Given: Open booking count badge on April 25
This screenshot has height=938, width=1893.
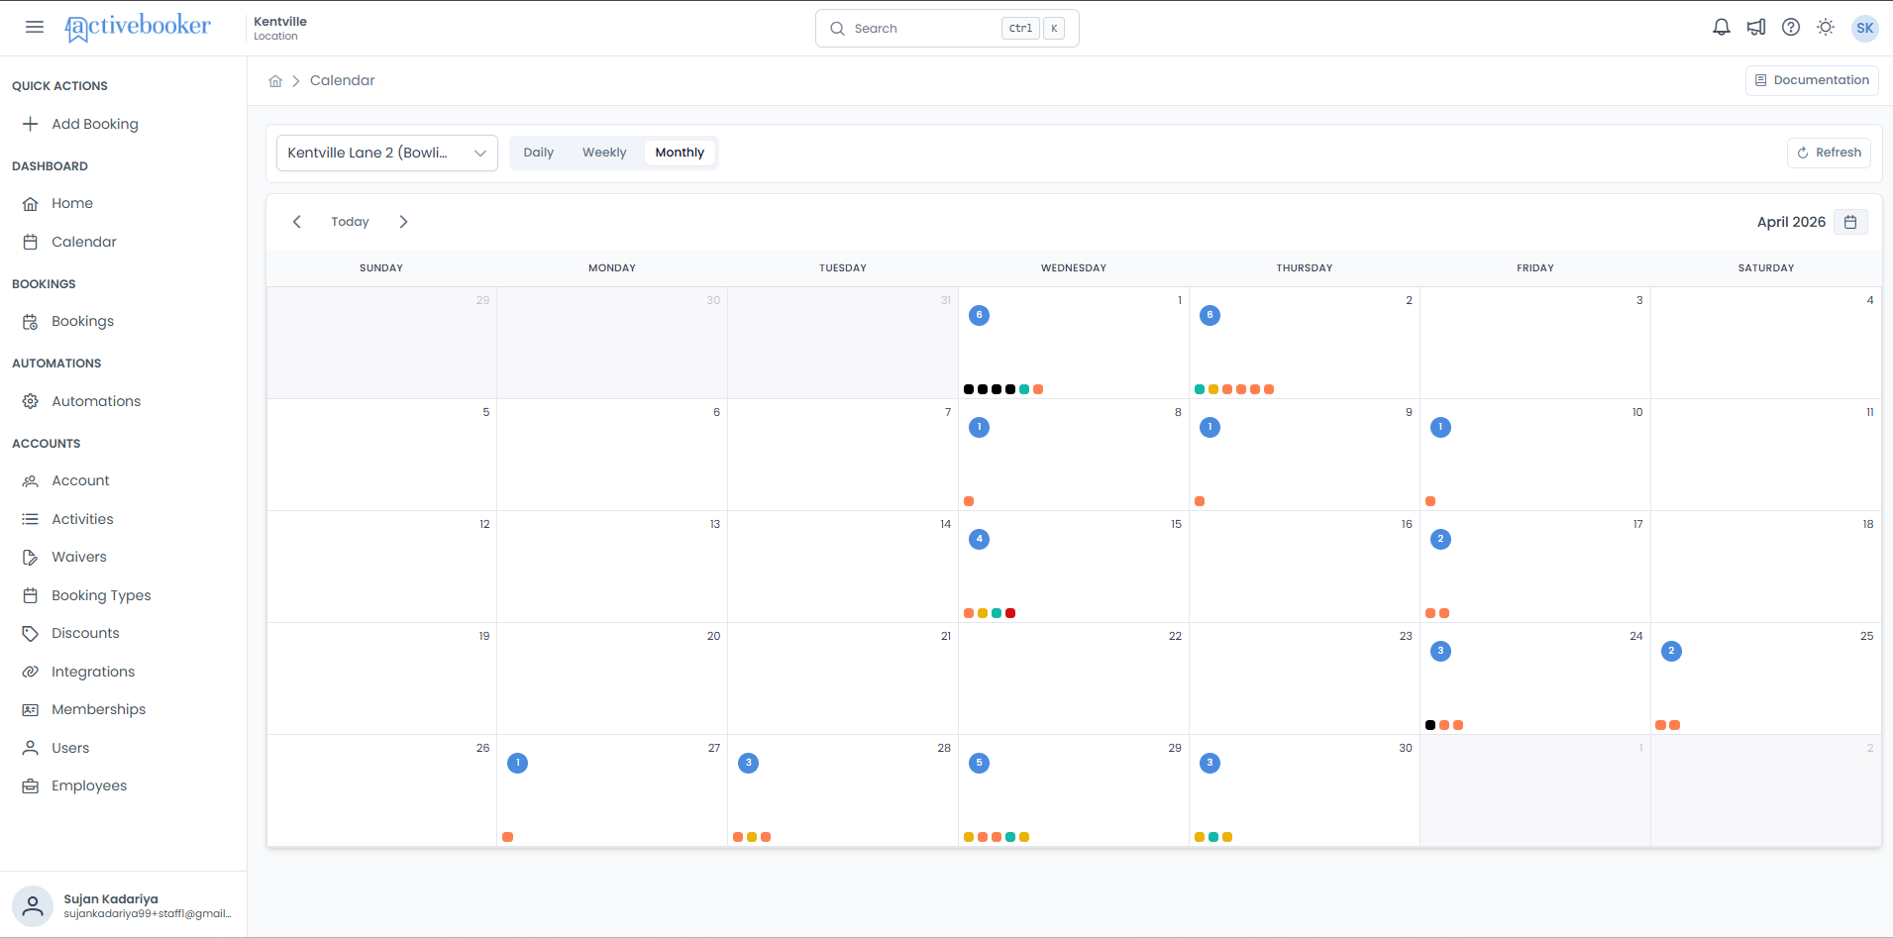Looking at the screenshot, I should (x=1671, y=651).
